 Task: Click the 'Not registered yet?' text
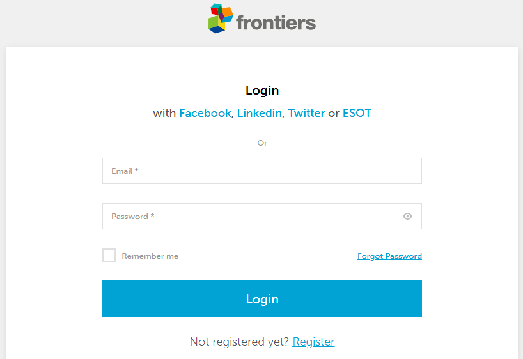click(239, 342)
